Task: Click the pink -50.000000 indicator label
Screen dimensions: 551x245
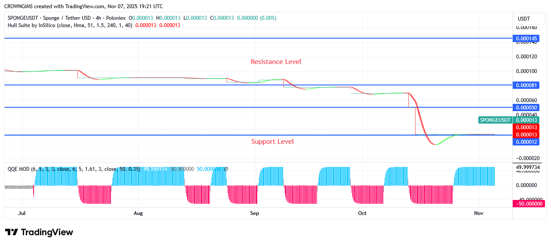Action: tap(529, 203)
